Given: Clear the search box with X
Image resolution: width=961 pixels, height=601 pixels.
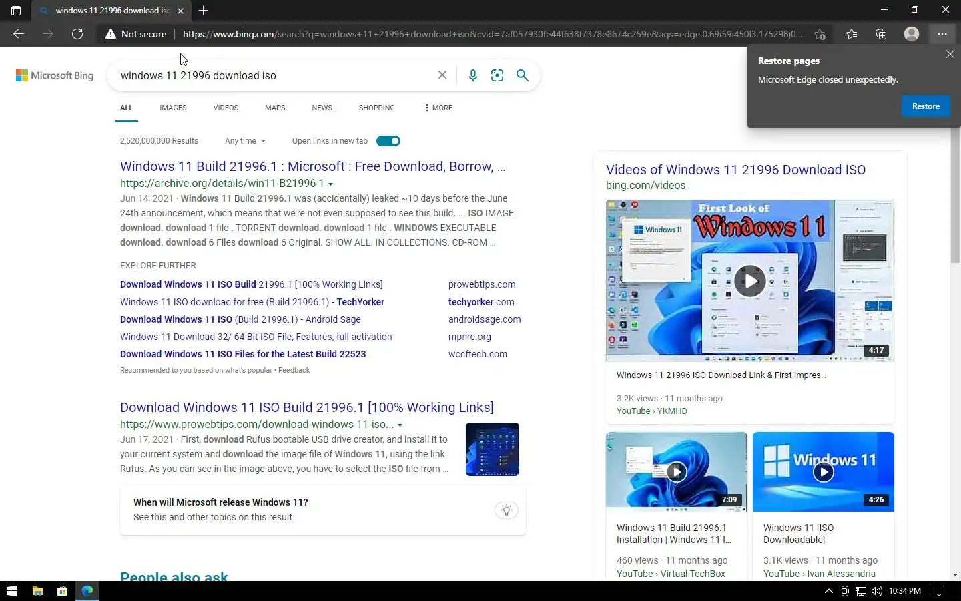Looking at the screenshot, I should coord(442,75).
